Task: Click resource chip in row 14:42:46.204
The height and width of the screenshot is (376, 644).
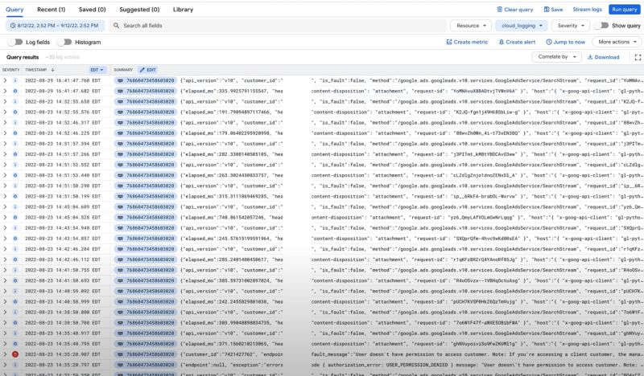Action: pyautogui.click(x=146, y=249)
